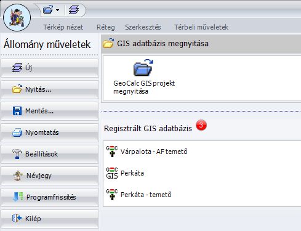Switch to the Réteg tab
Viewport: 301px width, 231px height.
click(x=106, y=27)
